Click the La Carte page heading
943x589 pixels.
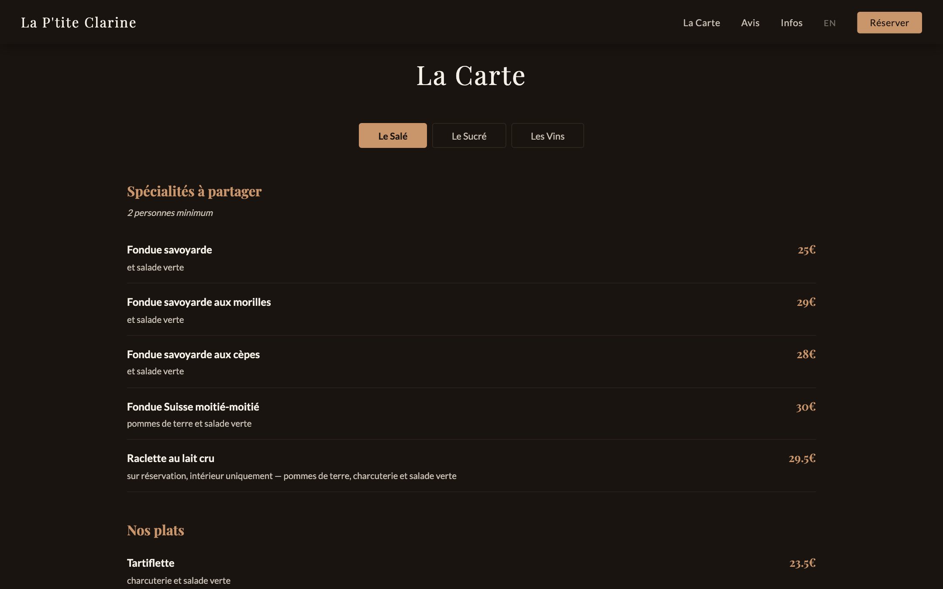(x=471, y=75)
